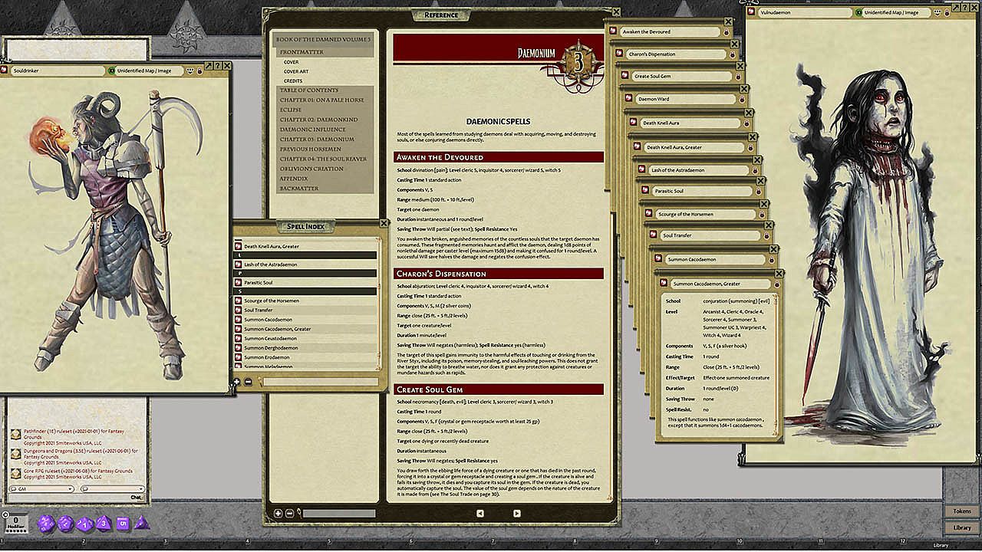Open the empty chat mode dropdown

pyautogui.click(x=113, y=488)
